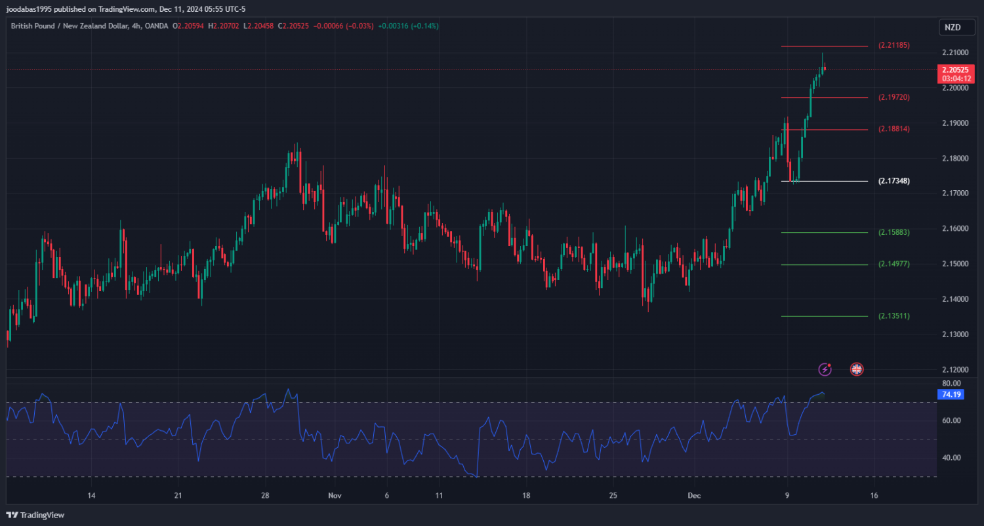
Task: Click the red 2.21185 level label
Action: 893,46
